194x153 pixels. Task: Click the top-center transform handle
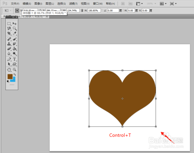[x=122, y=70]
